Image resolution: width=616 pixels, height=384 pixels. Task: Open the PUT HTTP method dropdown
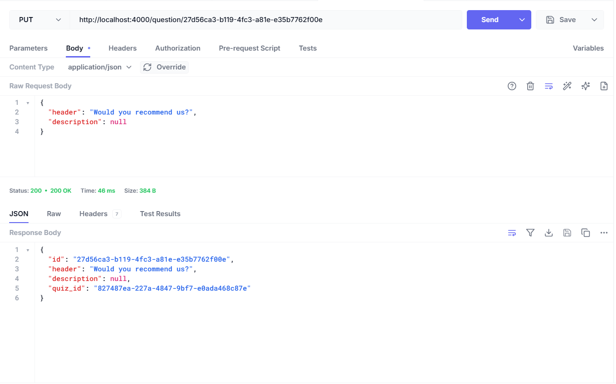40,20
